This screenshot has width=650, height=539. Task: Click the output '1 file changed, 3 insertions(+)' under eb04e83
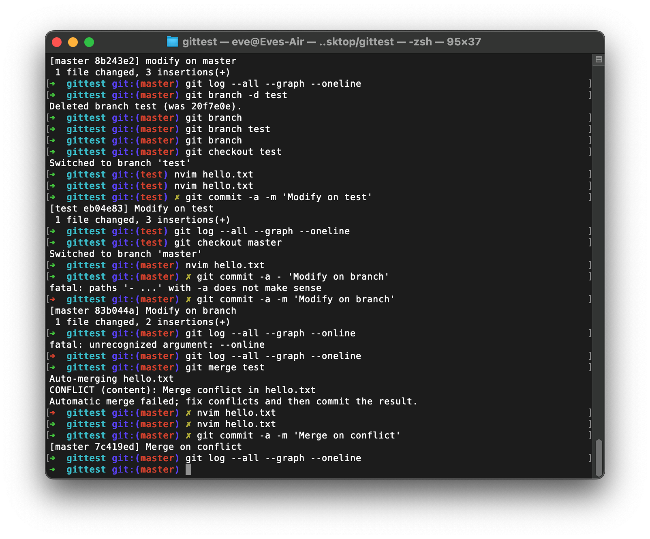pyautogui.click(x=143, y=220)
